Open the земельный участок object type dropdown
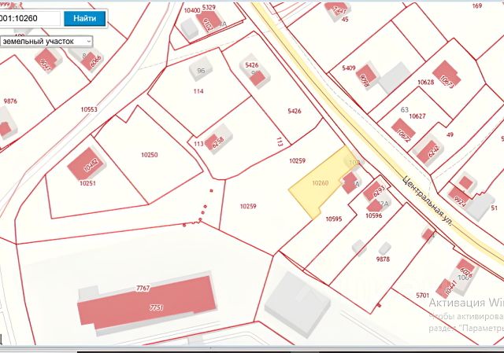This screenshot has height=353, width=504. click(46, 42)
